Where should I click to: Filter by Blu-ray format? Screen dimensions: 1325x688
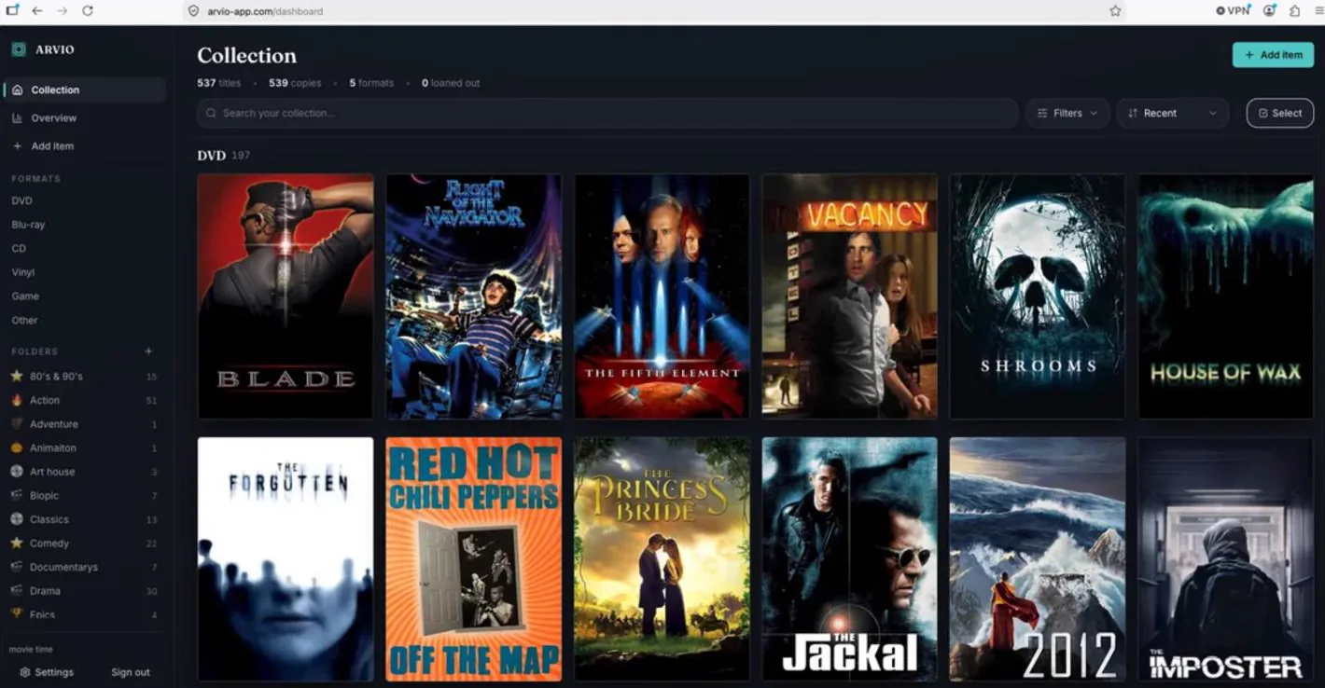coord(28,225)
